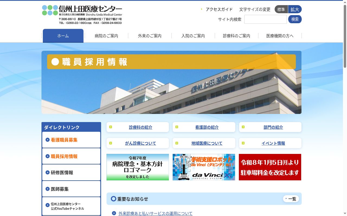
Task: Click the arrow icon beside 外来診療あと払いサービス
Action: (x=114, y=213)
